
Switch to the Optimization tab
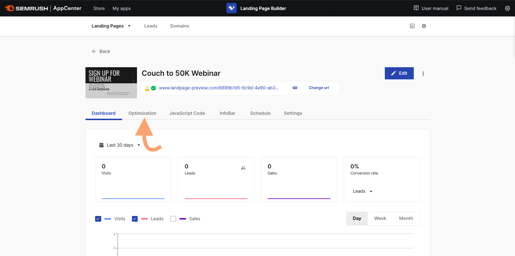[142, 113]
